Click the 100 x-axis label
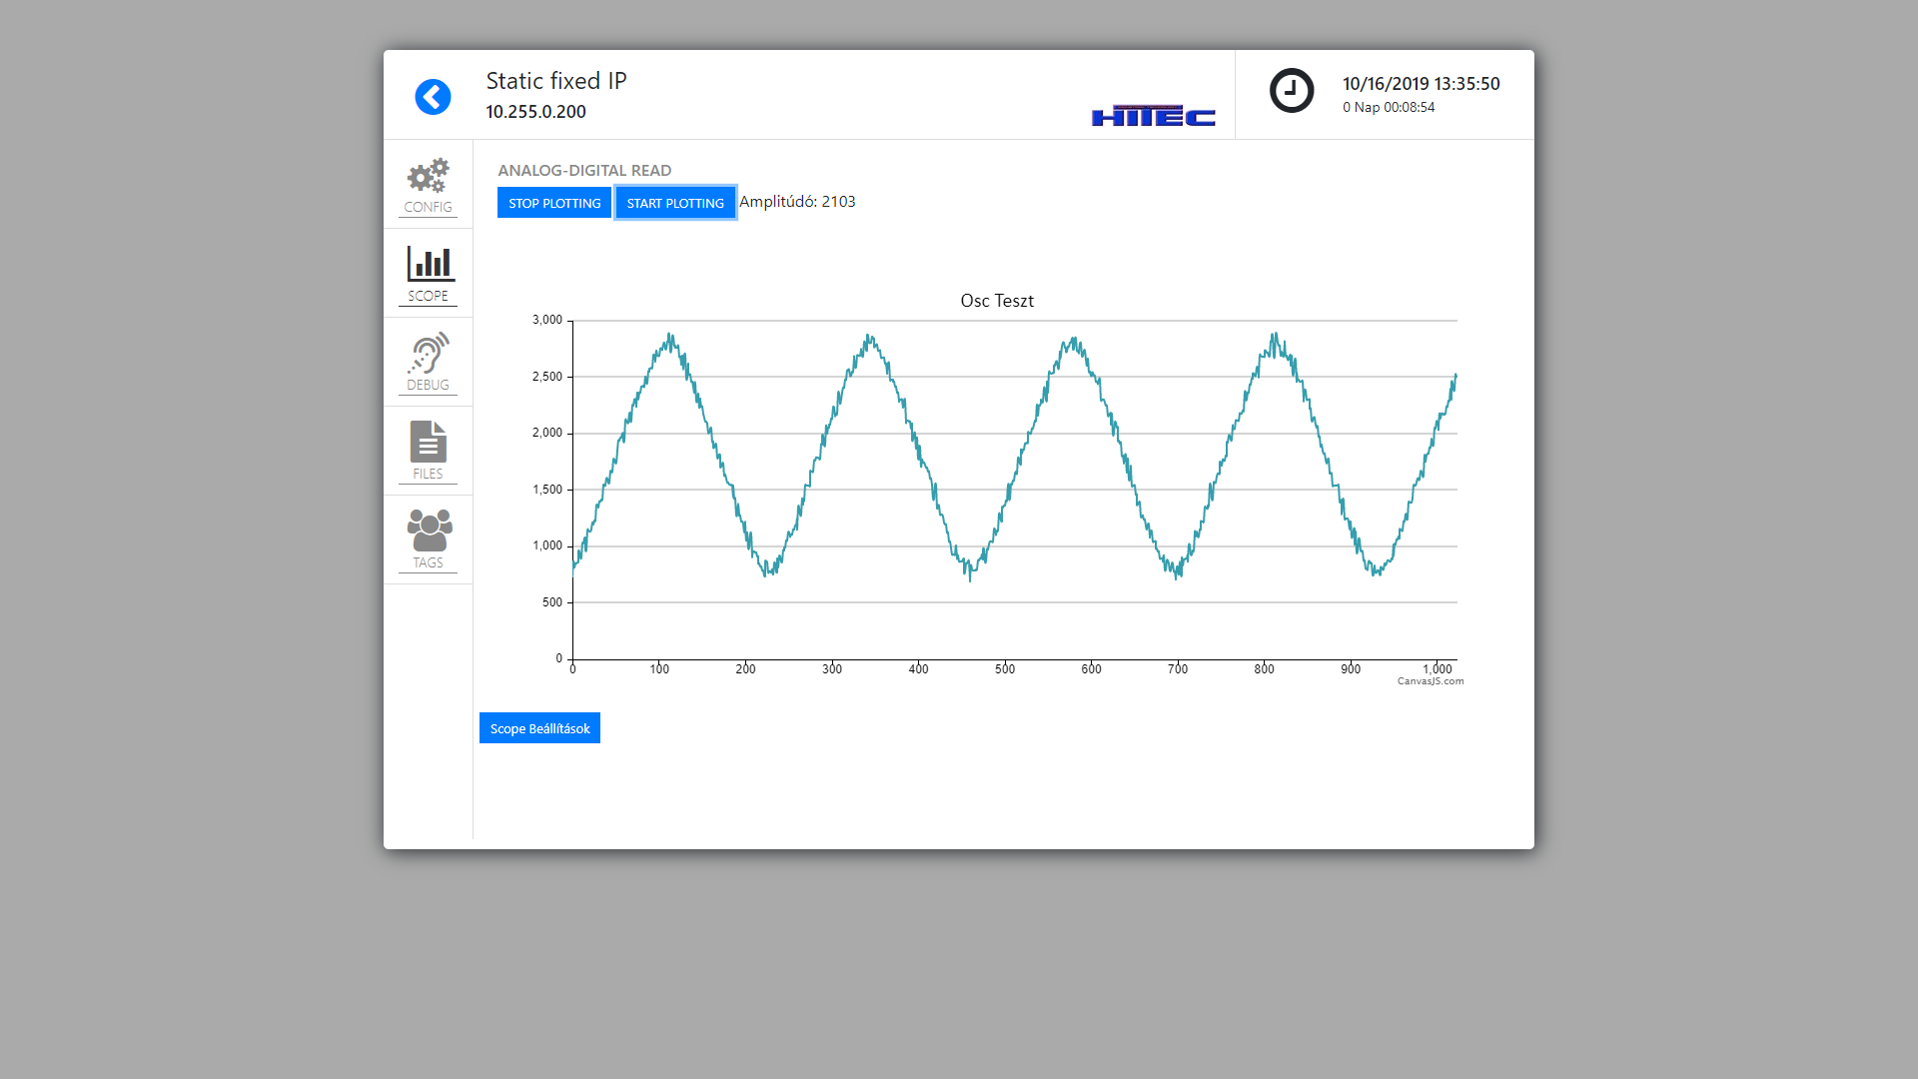The height and width of the screenshot is (1079, 1918). 659,669
